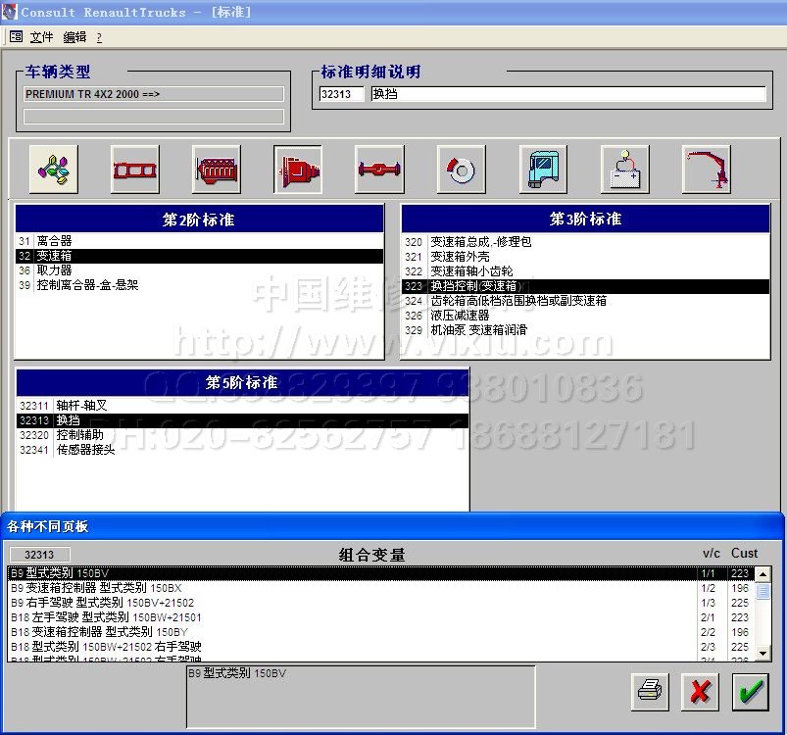This screenshot has height=735, width=787.
Task: Select the gearbox category icon
Action: point(298,170)
